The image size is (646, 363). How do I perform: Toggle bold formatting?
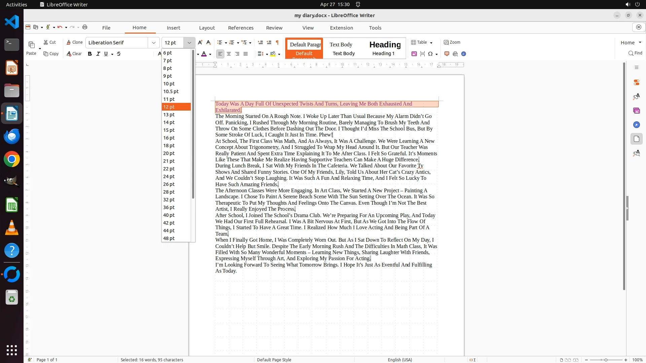click(x=90, y=54)
